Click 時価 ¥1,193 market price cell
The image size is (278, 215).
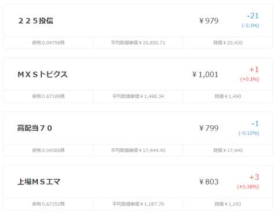click(x=228, y=204)
